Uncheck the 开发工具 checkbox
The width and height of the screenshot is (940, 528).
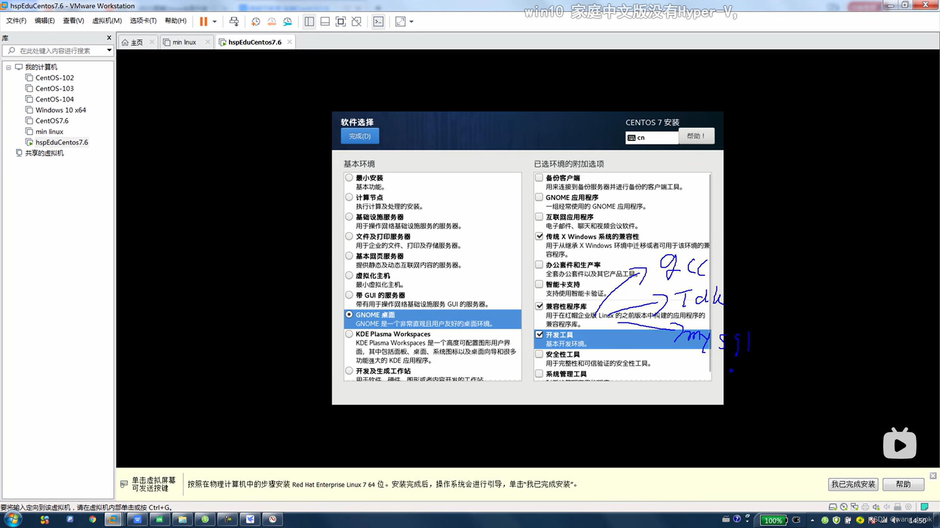(x=539, y=335)
